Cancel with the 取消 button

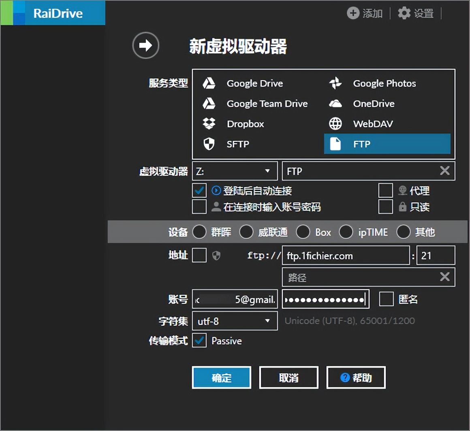(x=288, y=378)
